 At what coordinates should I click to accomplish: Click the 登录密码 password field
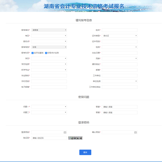click(x=49, y=132)
